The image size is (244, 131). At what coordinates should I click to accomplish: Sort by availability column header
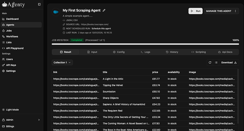[x=174, y=72]
